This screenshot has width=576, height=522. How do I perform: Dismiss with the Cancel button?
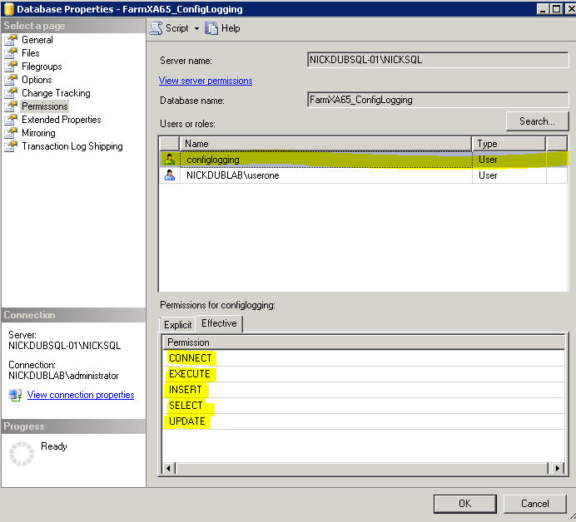535,504
